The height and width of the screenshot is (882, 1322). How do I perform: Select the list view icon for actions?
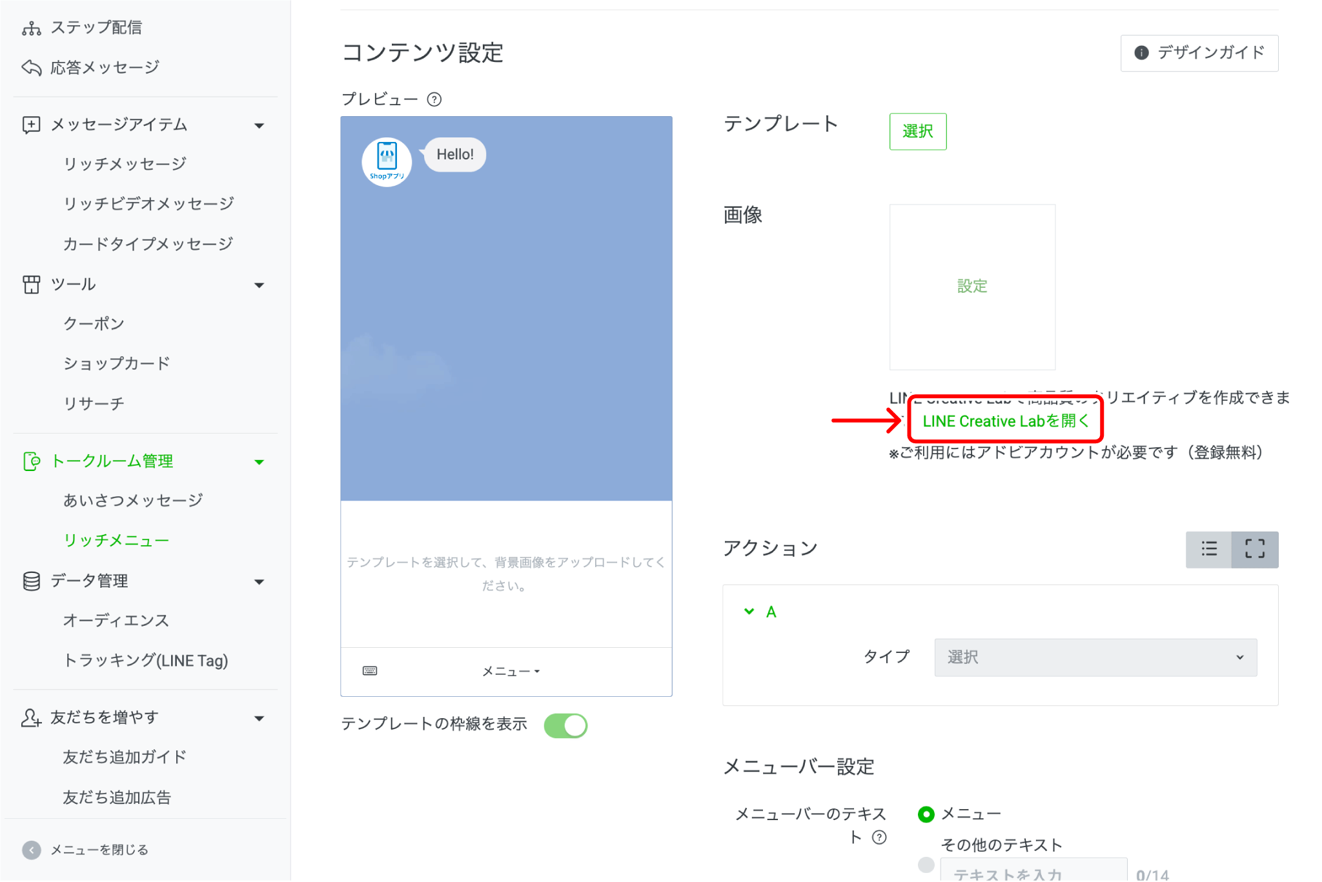point(1209,549)
